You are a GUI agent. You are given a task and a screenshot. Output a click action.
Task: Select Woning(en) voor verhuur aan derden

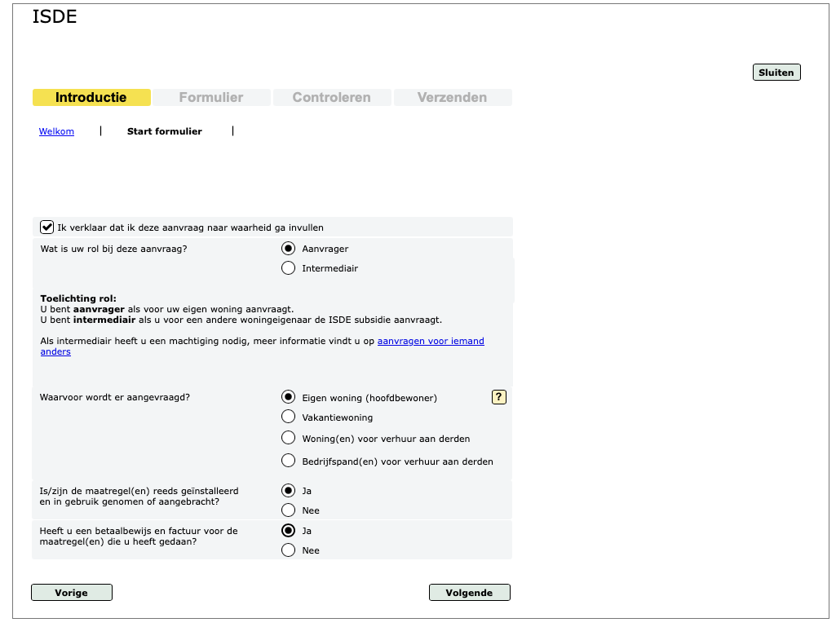tap(288, 438)
